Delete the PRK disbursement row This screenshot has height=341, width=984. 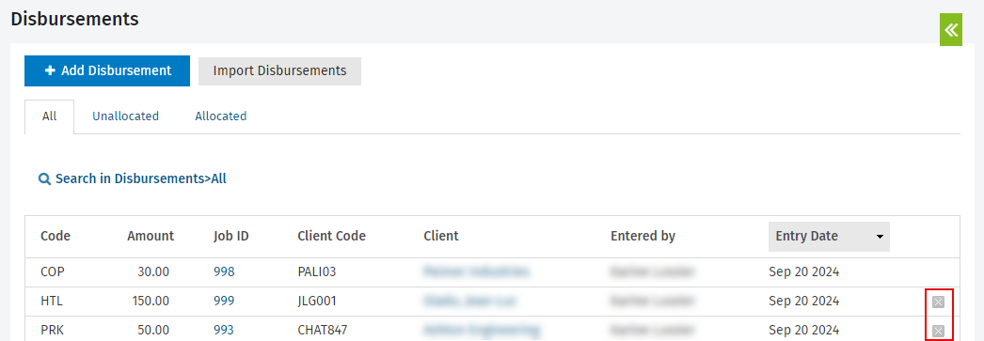tap(938, 331)
